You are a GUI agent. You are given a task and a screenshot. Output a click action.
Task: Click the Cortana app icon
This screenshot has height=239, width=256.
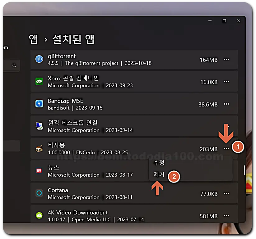pyautogui.click(x=39, y=193)
